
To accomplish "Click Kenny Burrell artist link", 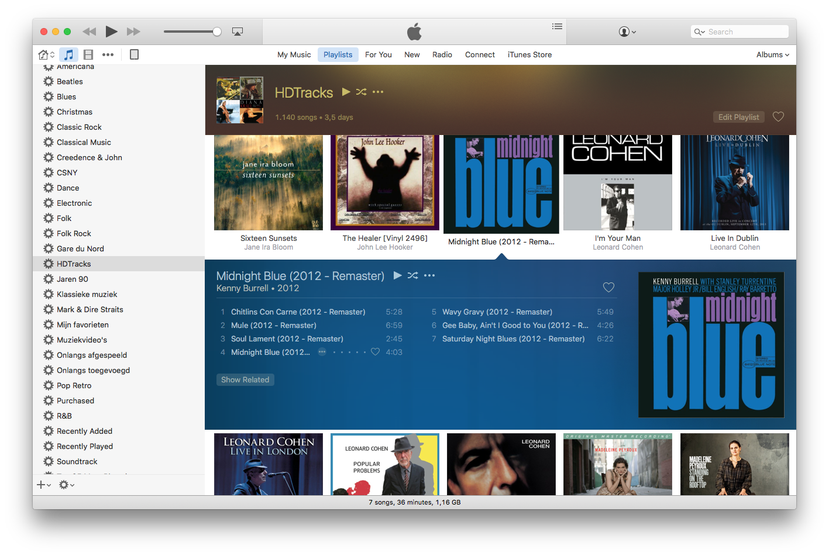I will click(242, 288).
